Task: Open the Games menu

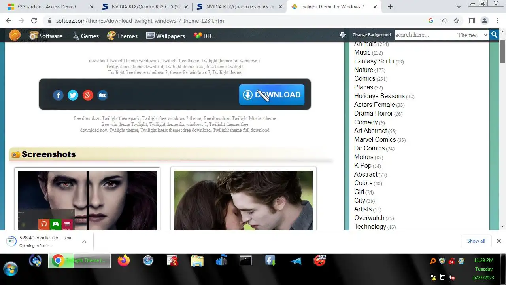Action: pyautogui.click(x=85, y=36)
